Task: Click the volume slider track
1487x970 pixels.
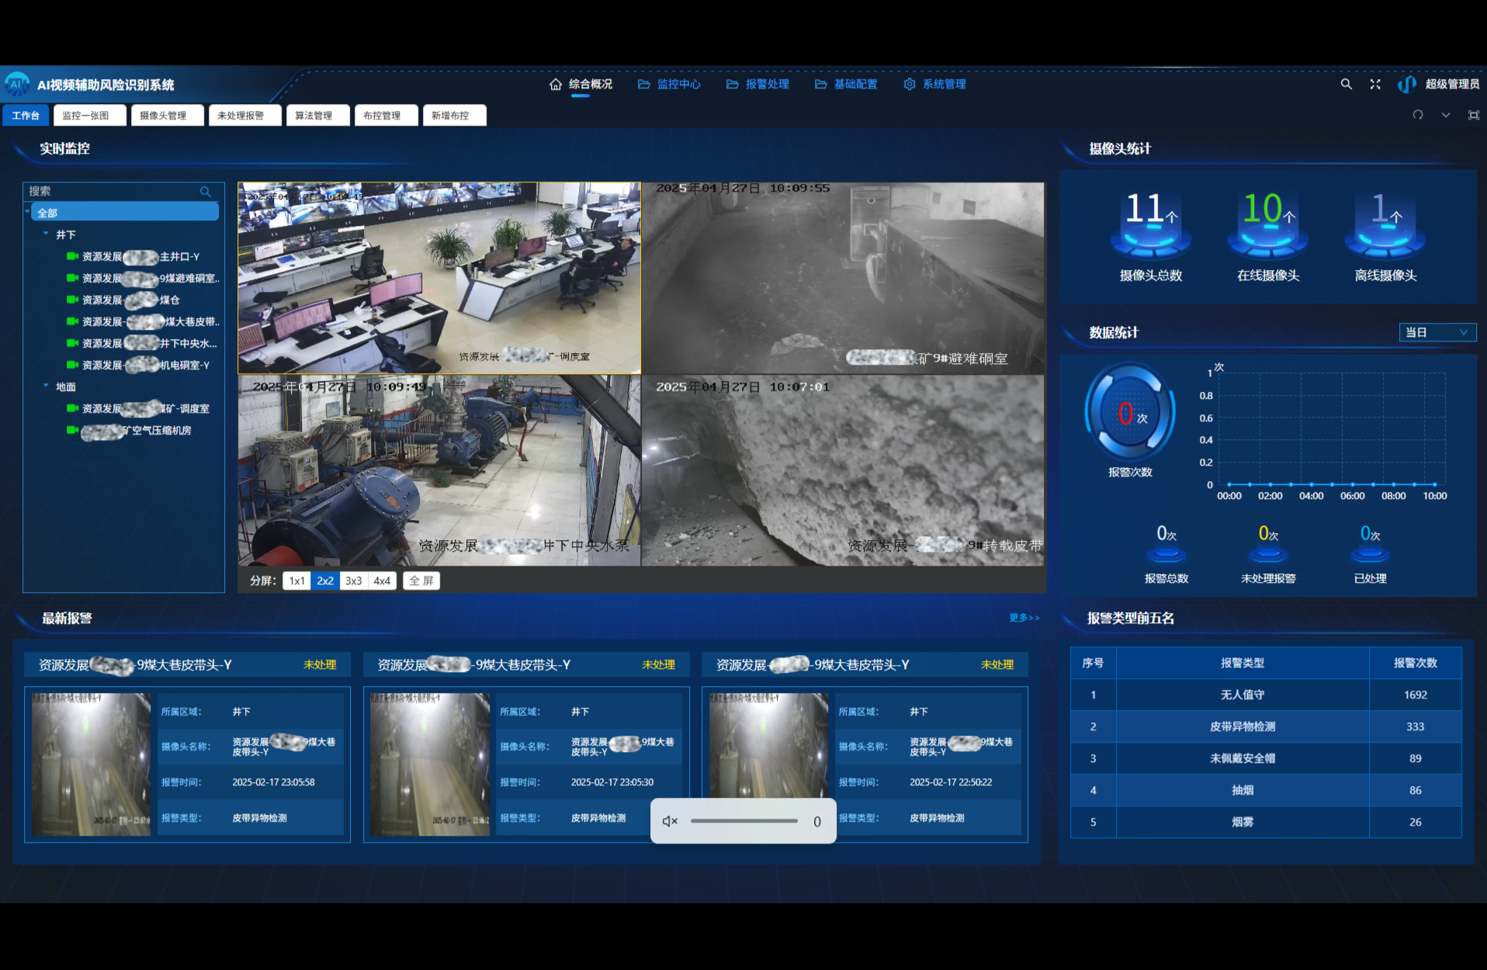Action: pyautogui.click(x=743, y=821)
